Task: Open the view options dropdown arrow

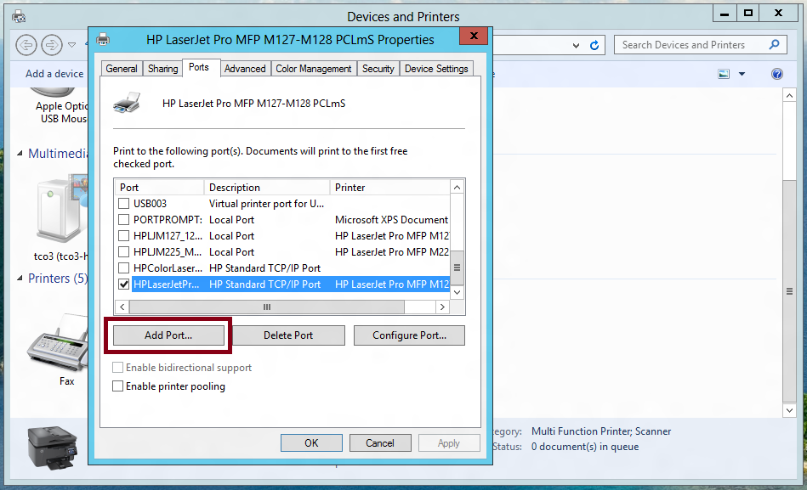Action: (742, 74)
